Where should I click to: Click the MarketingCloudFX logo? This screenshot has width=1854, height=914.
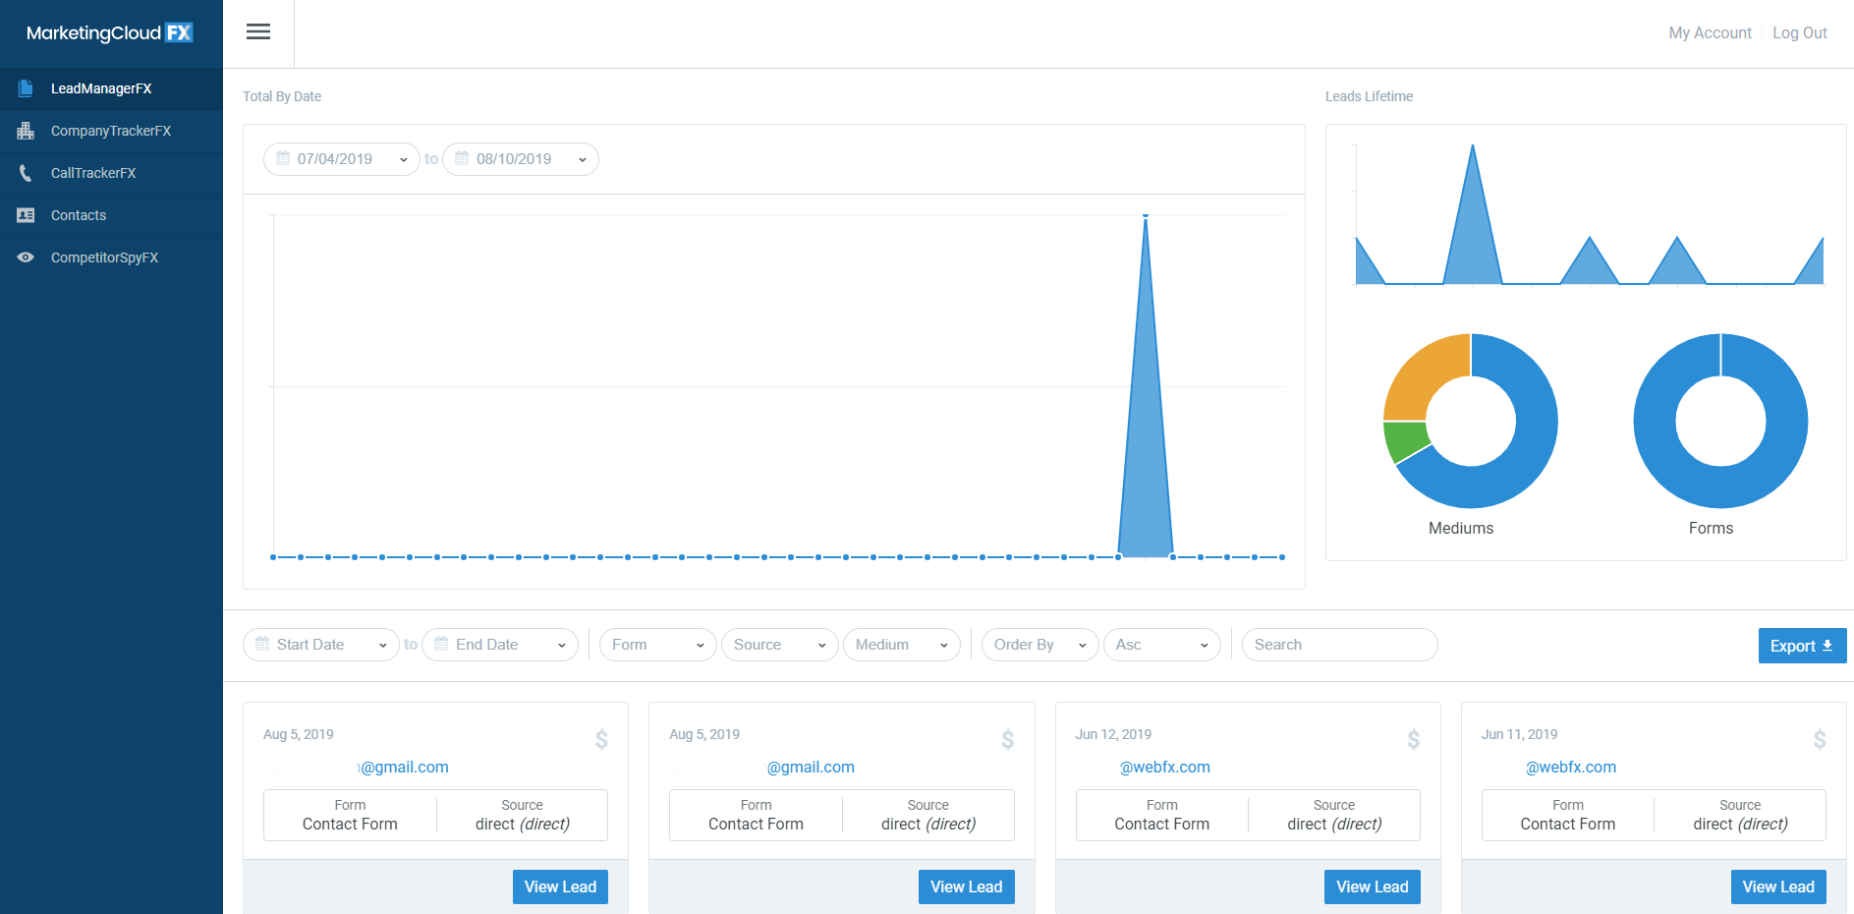pos(110,32)
